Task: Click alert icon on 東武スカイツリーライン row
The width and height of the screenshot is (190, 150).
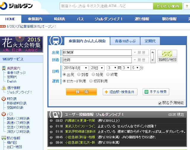Action: click(x=51, y=126)
